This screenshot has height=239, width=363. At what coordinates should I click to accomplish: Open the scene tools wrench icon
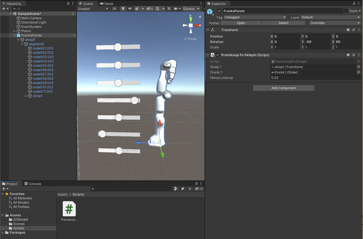[x=169, y=9]
